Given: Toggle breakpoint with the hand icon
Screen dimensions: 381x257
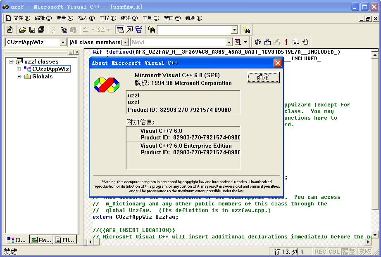Looking at the screenshot, I should (x=305, y=42).
